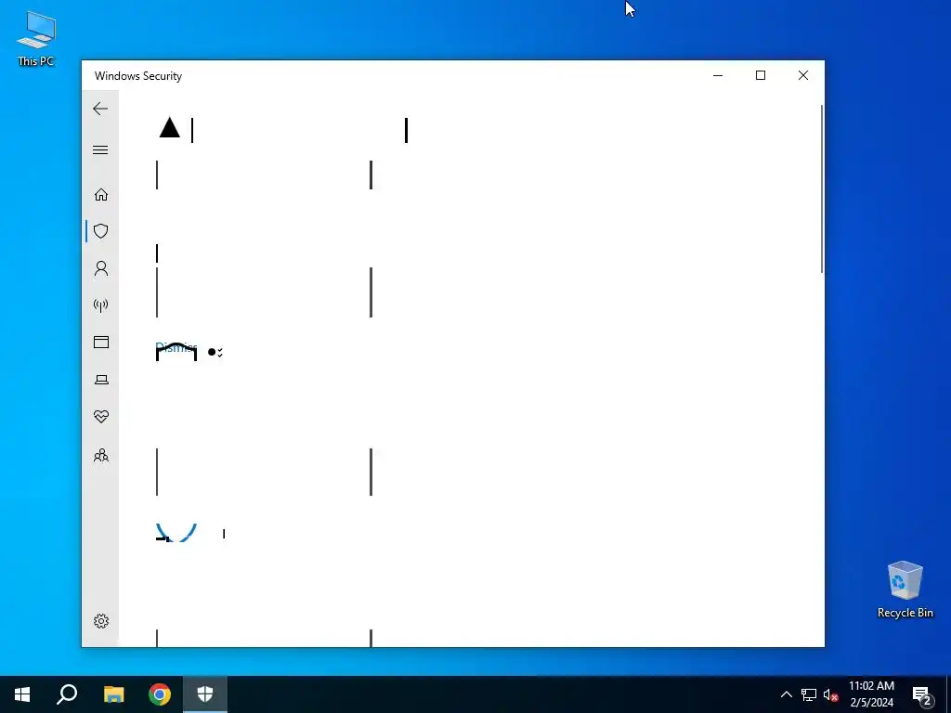
Task: Click the muted volume tray icon
Action: 830,694
